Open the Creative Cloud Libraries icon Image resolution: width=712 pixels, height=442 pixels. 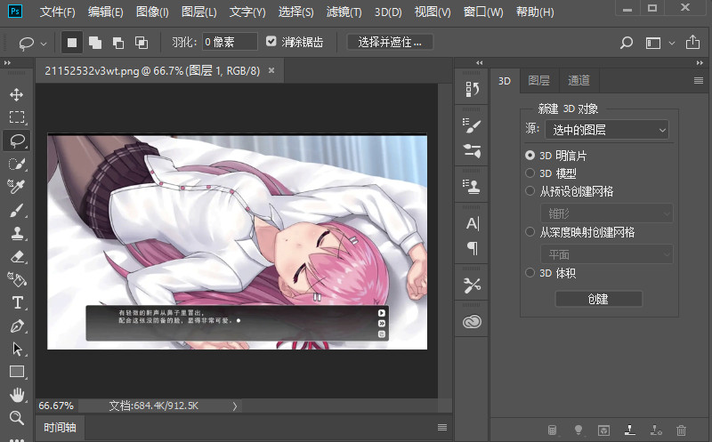click(x=472, y=321)
